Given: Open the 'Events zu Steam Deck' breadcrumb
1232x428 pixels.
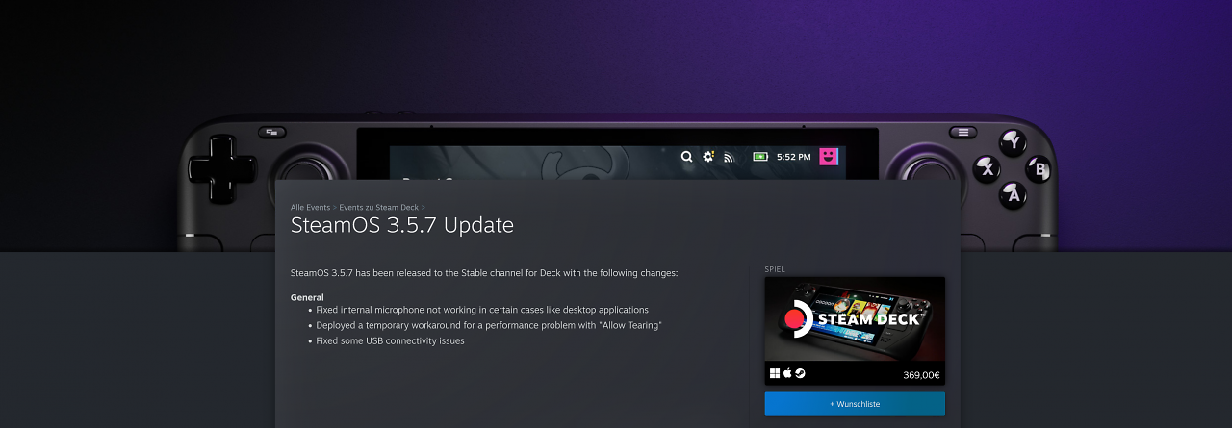Looking at the screenshot, I should point(379,207).
